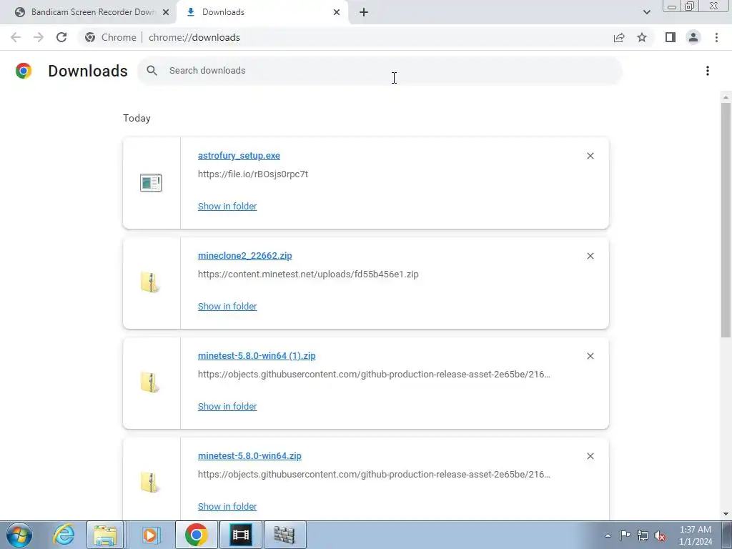Open the Action Center flag icon
Image resolution: width=732 pixels, height=549 pixels.
click(625, 535)
